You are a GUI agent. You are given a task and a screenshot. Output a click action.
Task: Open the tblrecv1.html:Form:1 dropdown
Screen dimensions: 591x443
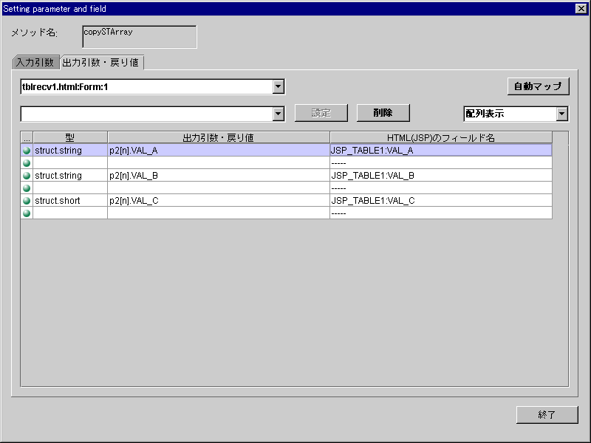click(x=279, y=87)
